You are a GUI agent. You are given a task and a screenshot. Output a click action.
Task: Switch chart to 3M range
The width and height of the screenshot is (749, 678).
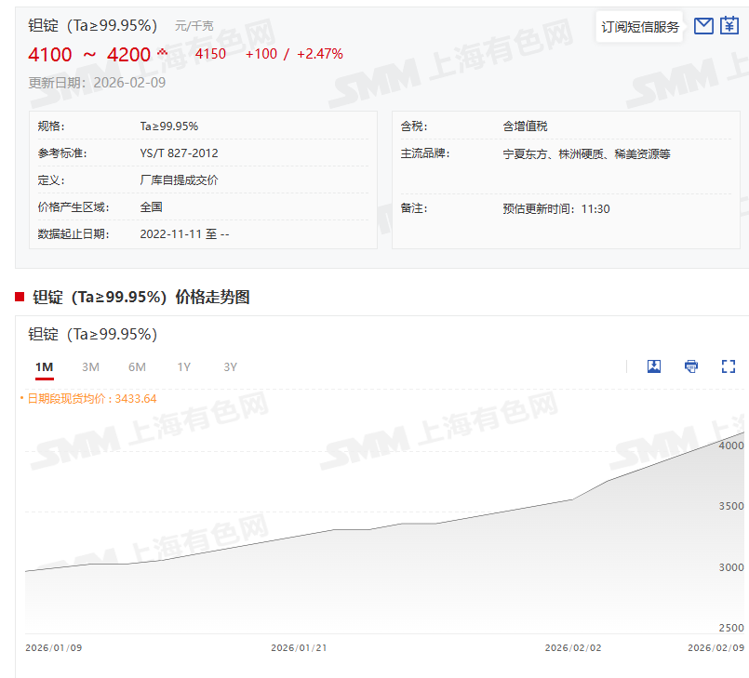click(x=90, y=367)
